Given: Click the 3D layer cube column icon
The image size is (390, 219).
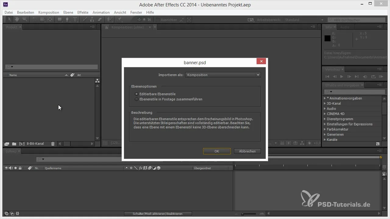Looking at the screenshot, I should (x=158, y=168).
